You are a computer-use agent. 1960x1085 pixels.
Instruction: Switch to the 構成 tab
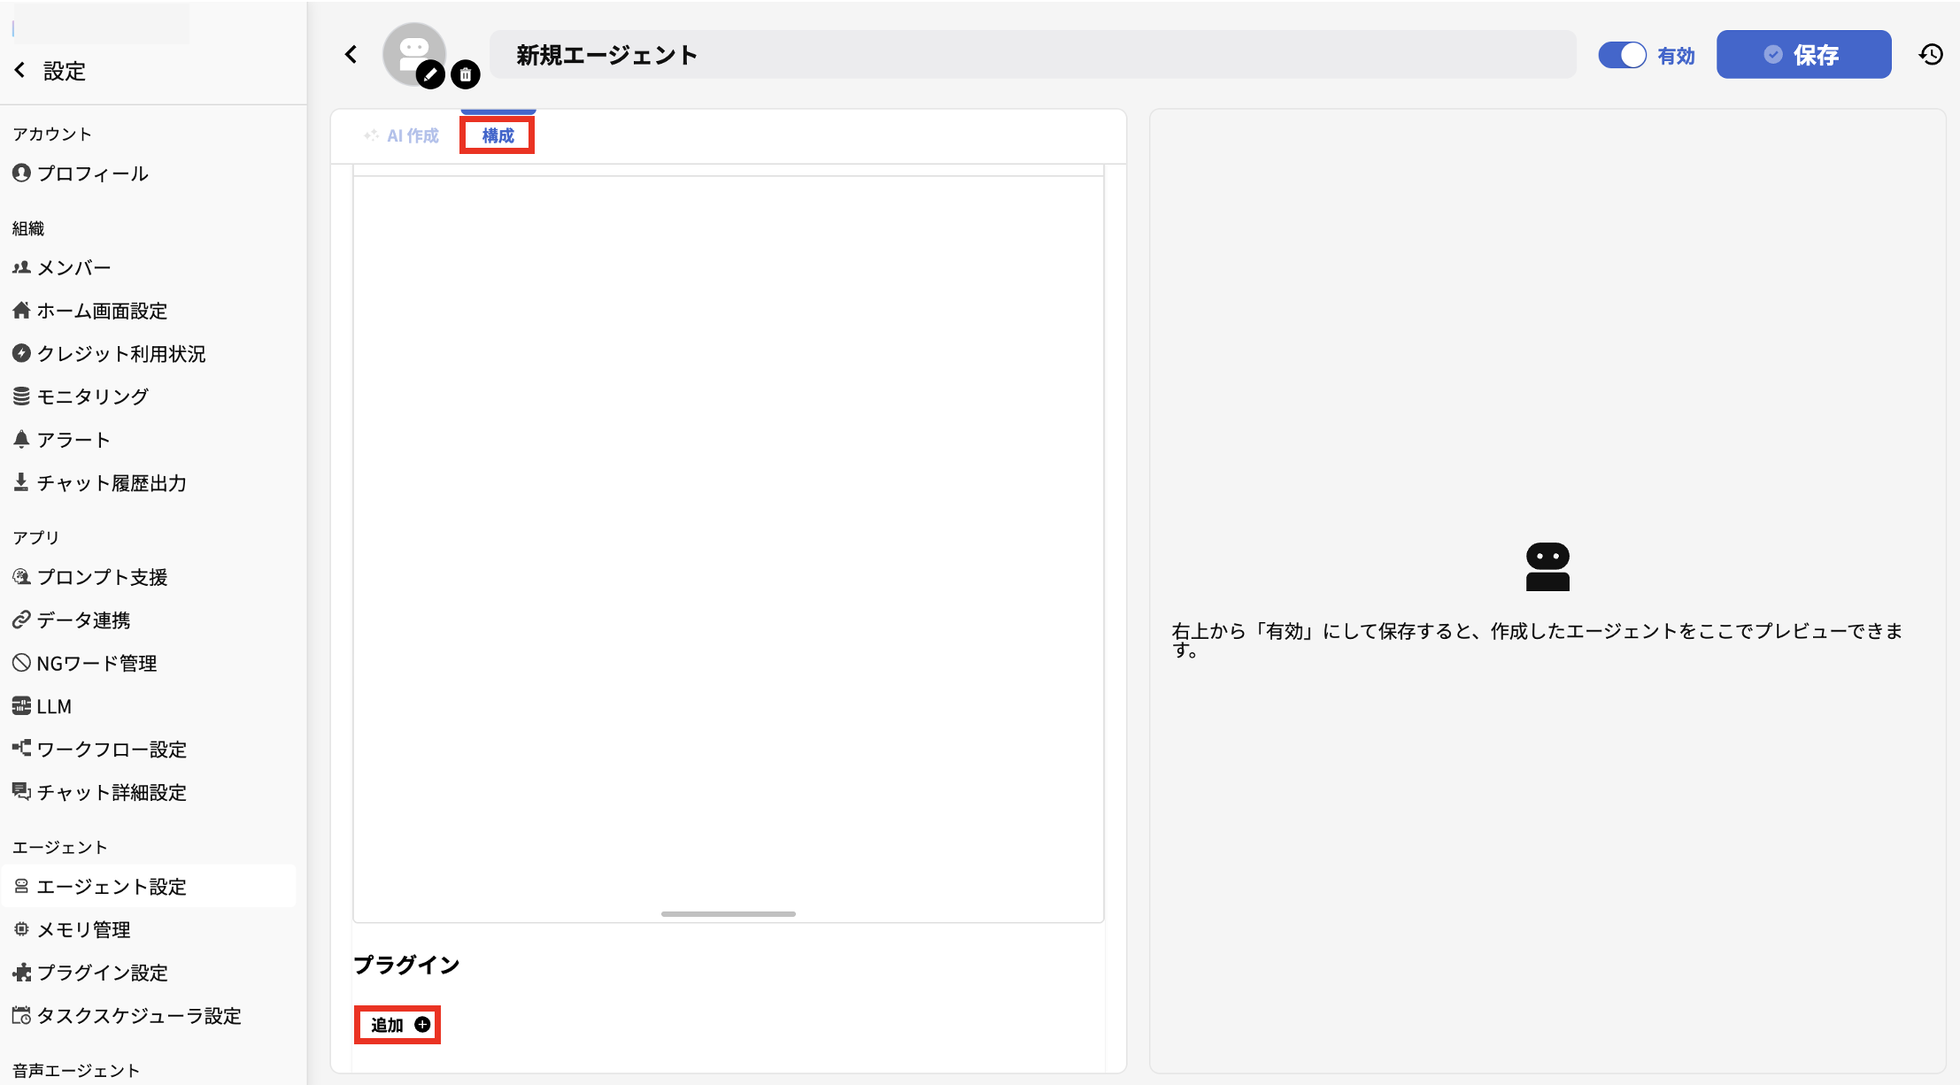497,135
